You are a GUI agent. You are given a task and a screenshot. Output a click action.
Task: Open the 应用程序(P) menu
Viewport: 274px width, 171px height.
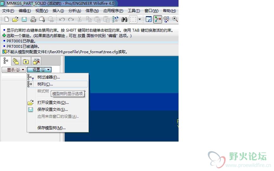(113, 11)
